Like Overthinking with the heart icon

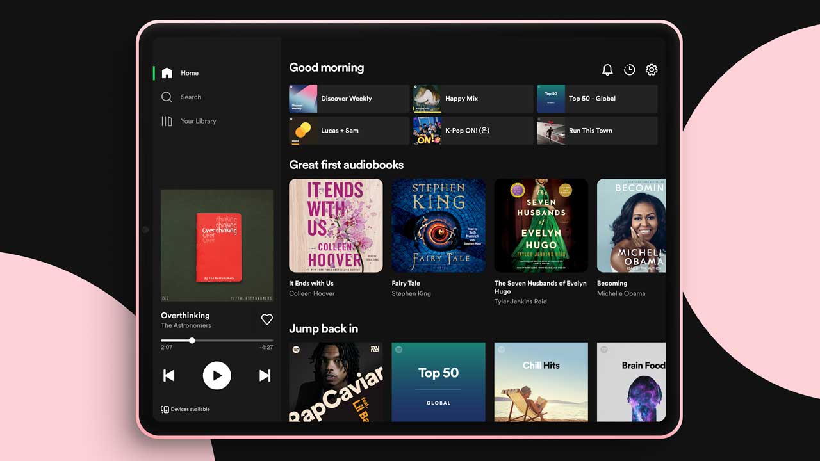tap(267, 319)
